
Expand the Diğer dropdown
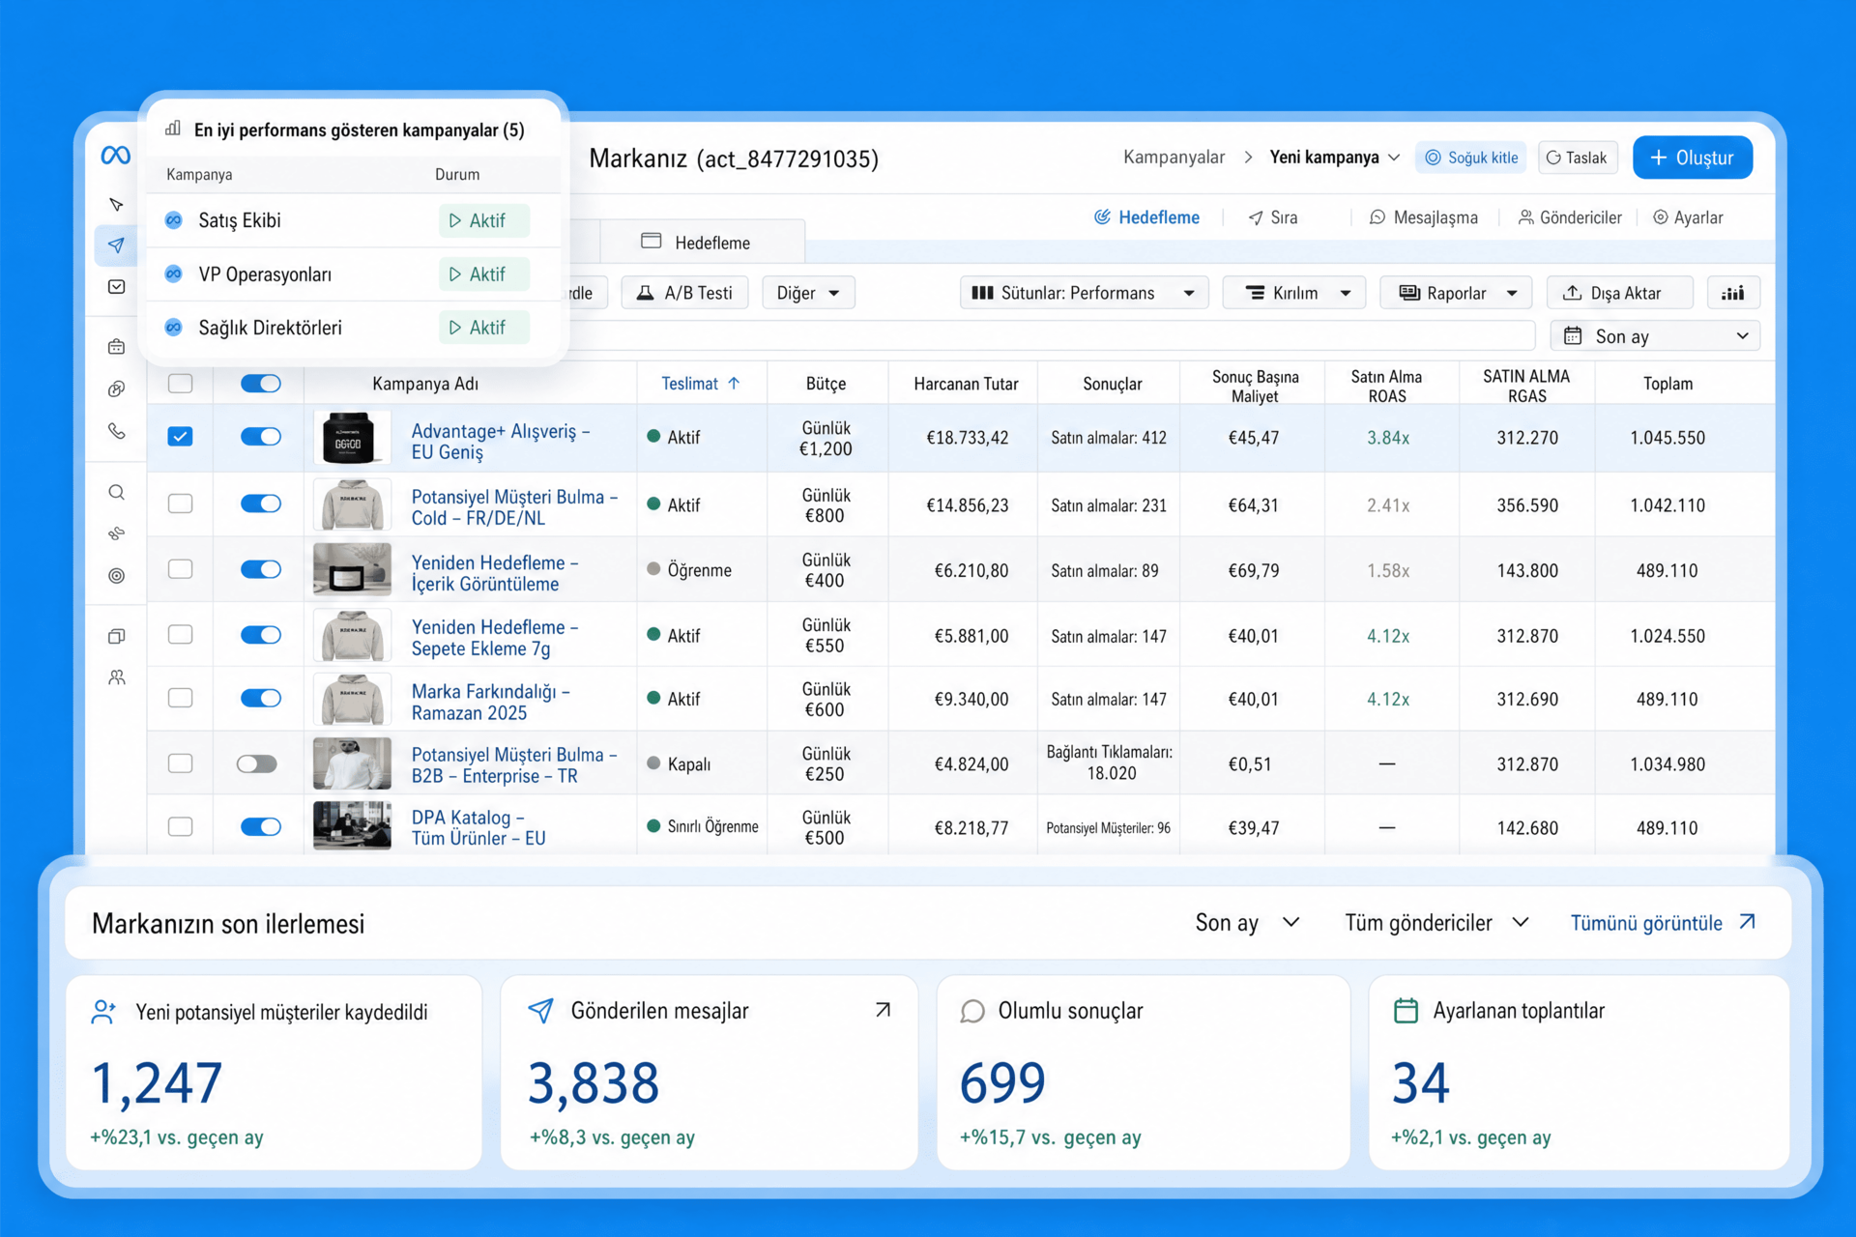[808, 293]
